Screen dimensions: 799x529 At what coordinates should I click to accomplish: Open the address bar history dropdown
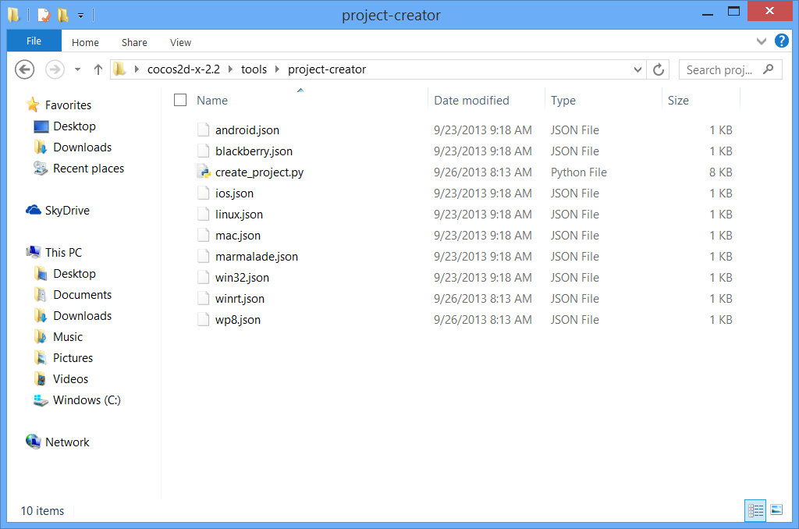point(637,69)
